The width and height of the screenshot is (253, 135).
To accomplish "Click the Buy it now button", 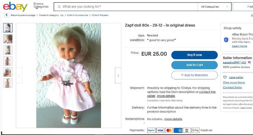I will click(194, 55).
